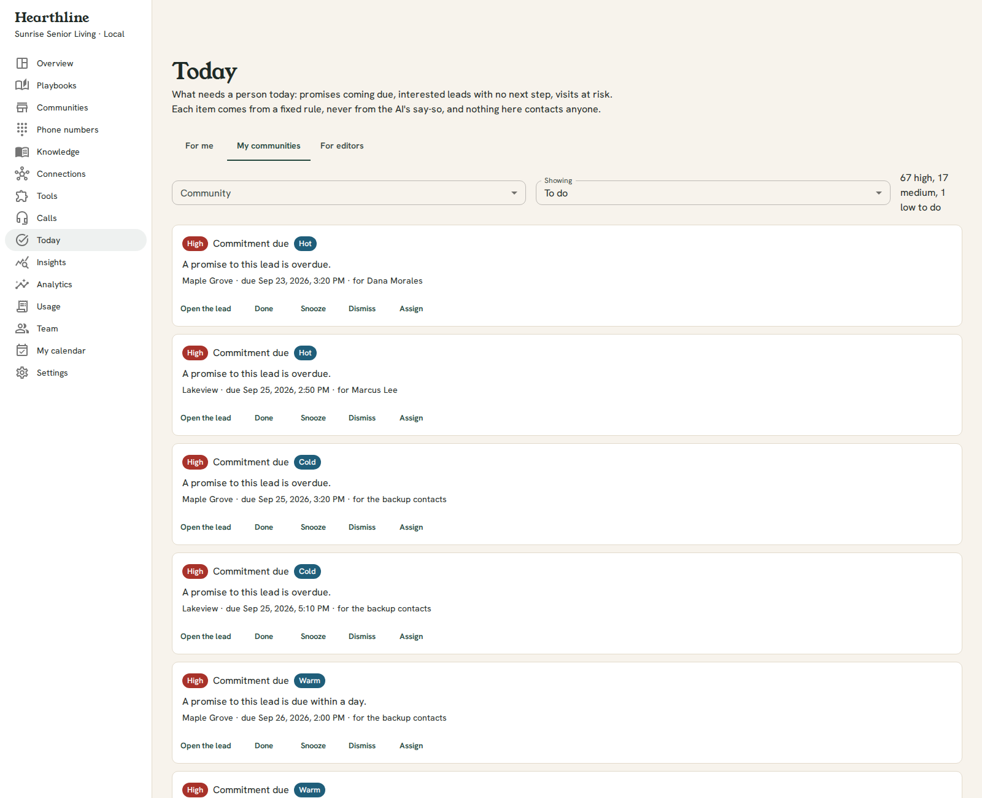The height and width of the screenshot is (798, 982).
Task: Click the '67 high, 17 medium, 1 low to do' summary
Action: point(924,193)
